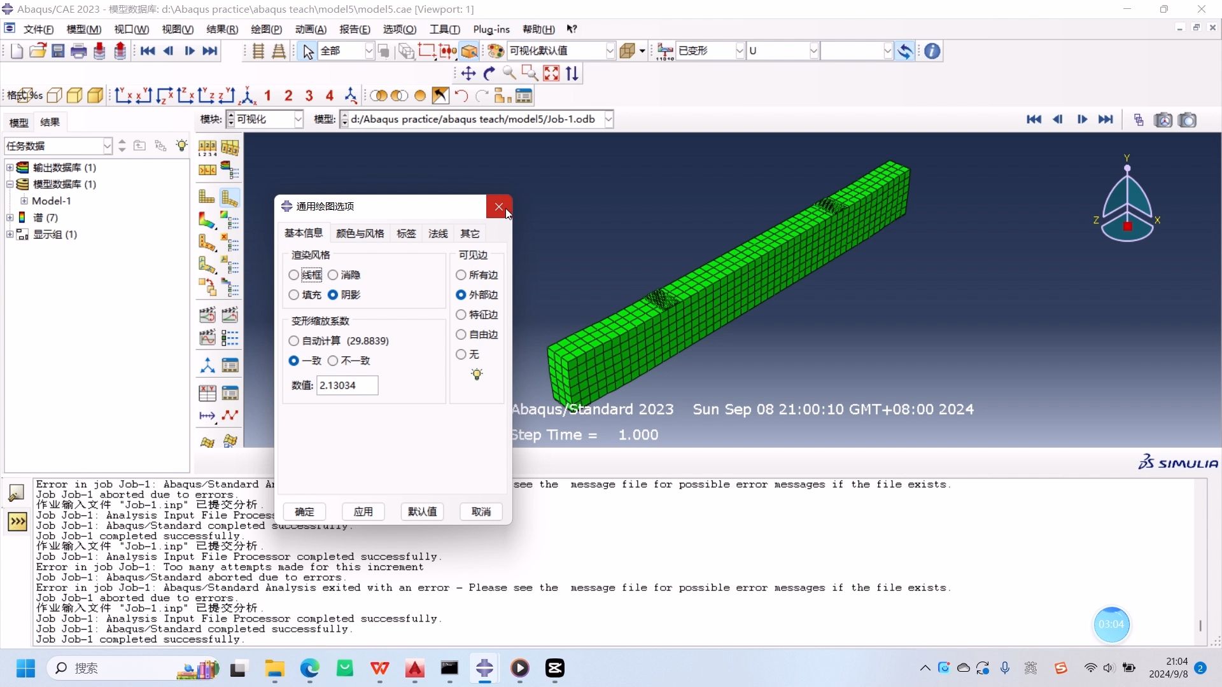Image resolution: width=1222 pixels, height=687 pixels.
Task: Click the Save model database icon
Action: click(x=58, y=51)
